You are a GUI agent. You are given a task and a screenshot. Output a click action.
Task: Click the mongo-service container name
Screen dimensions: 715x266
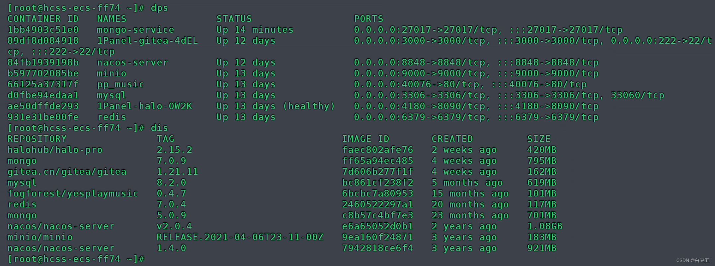pos(135,30)
